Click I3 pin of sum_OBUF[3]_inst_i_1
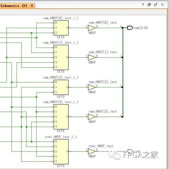This screenshot has width=169, height=169. [55, 122]
